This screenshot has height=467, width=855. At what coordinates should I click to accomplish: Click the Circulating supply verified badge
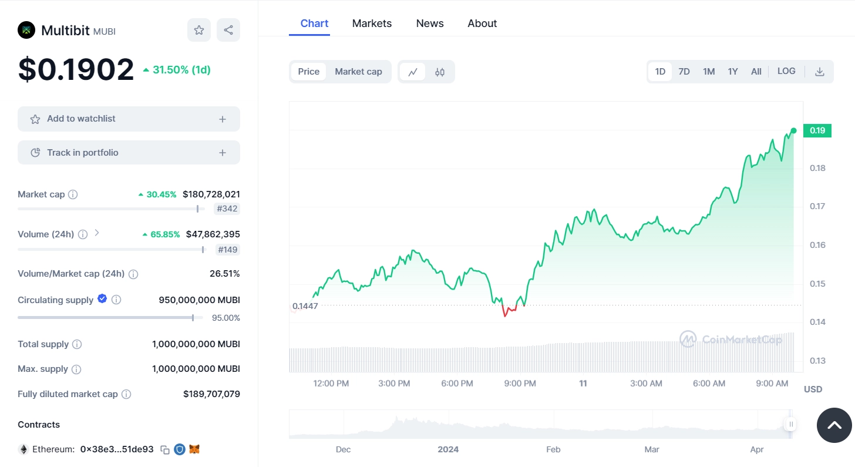102,299
